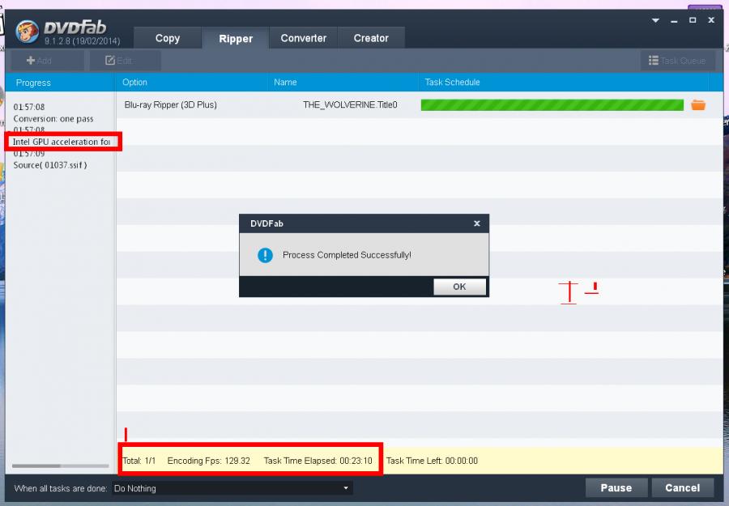Click 'Task Time Left: 00:00:00' status

432,461
